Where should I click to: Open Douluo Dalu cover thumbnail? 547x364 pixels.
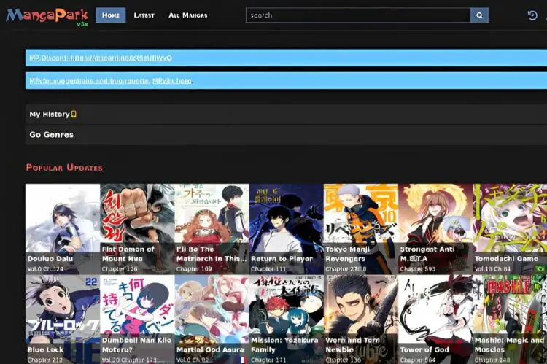click(63, 228)
